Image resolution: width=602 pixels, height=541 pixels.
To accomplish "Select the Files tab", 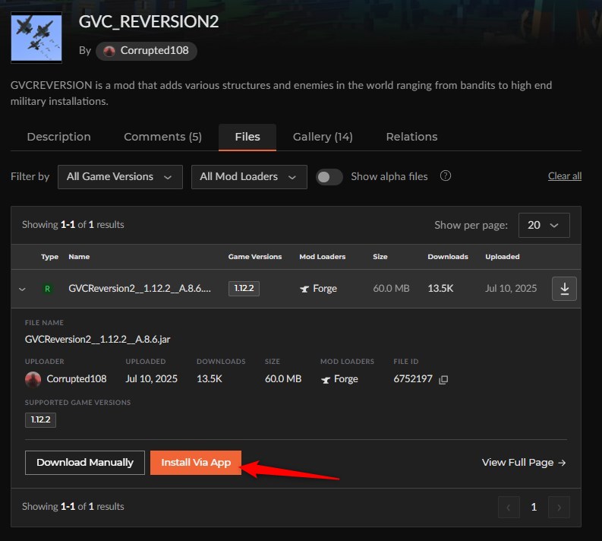I will [x=247, y=137].
